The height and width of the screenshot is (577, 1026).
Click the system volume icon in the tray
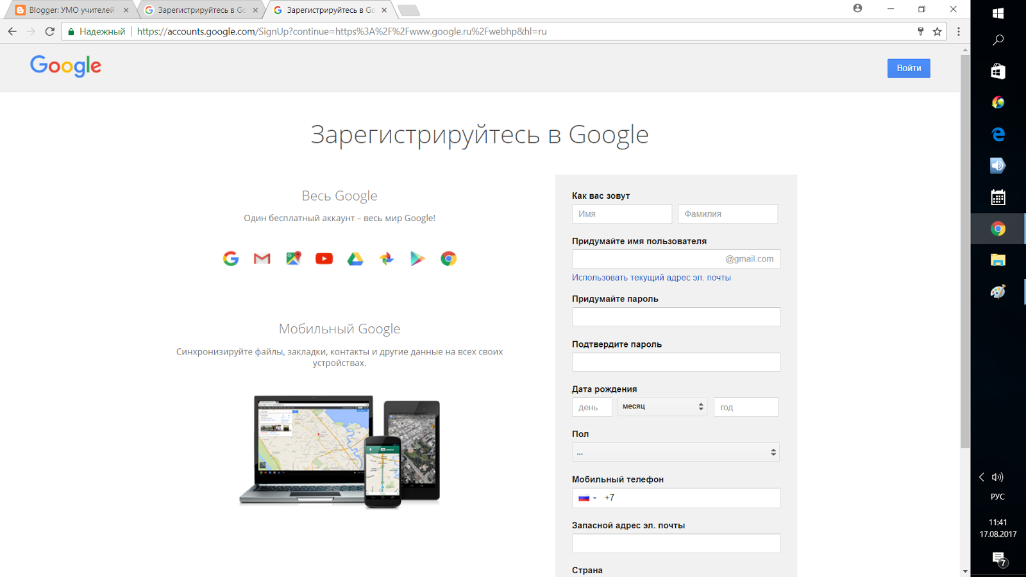coord(998,477)
